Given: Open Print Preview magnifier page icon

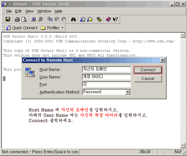Looking at the screenshot, I should (x=24, y=19).
